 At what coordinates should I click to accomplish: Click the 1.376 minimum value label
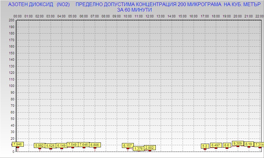point(139,149)
